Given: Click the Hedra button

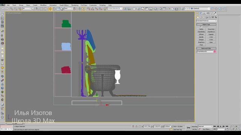Looking at the screenshot, I should (x=201, y=29).
